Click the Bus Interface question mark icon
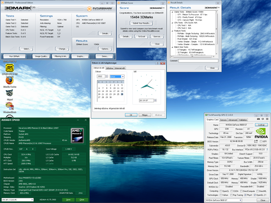This screenshot has width=271, height=203. click(x=266, y=149)
